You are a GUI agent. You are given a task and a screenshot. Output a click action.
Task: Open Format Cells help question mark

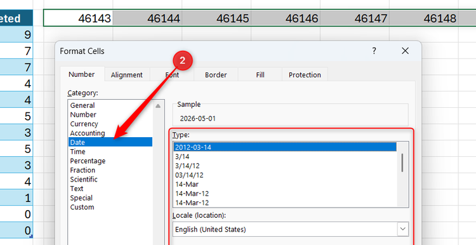(x=374, y=51)
